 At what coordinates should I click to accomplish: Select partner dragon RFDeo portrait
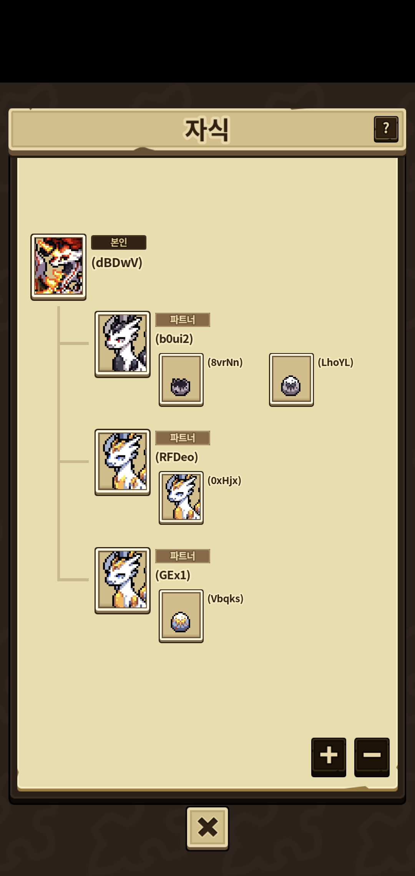[123, 462]
